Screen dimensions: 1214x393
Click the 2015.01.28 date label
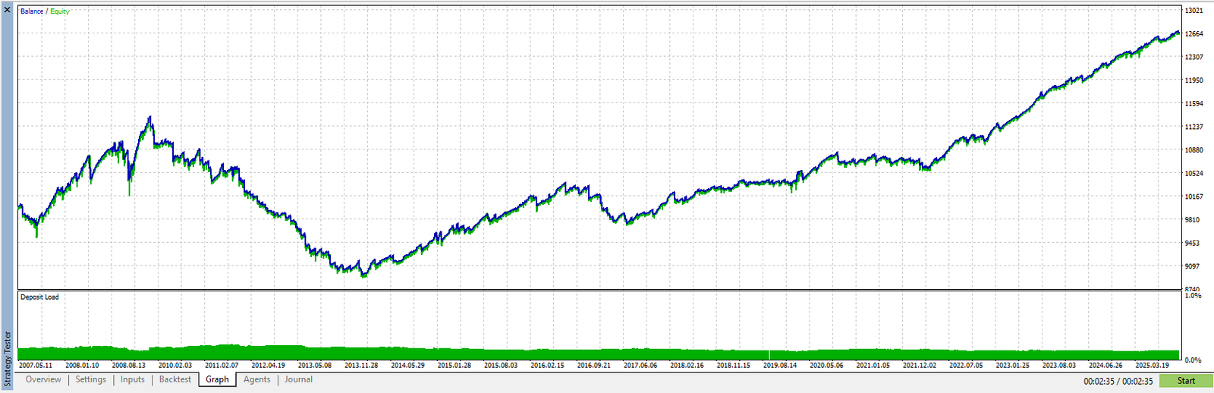pyautogui.click(x=454, y=365)
